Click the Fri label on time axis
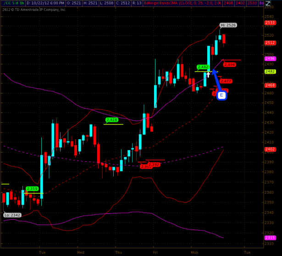Screen dimensions: 282x256 (155, 252)
